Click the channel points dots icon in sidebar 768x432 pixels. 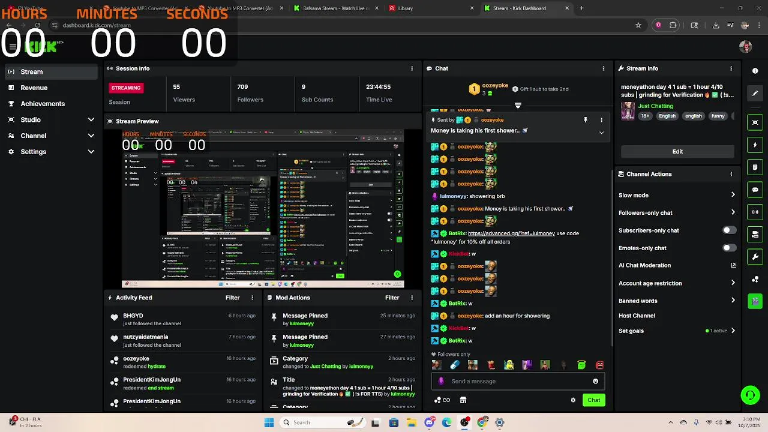(x=755, y=279)
